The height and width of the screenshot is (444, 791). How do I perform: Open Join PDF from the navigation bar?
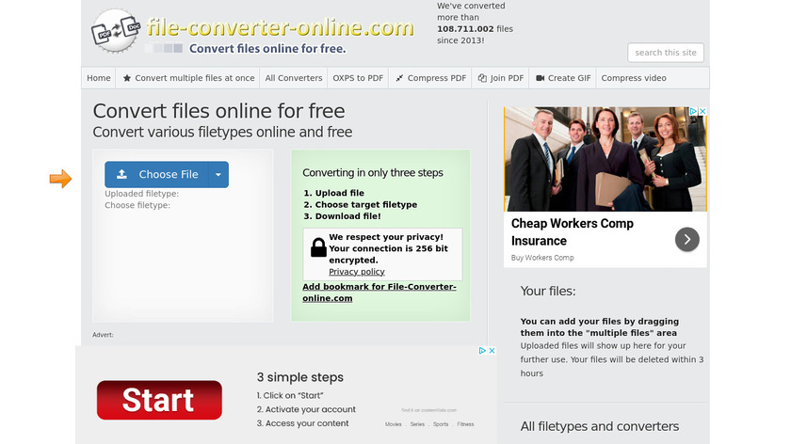click(x=500, y=78)
